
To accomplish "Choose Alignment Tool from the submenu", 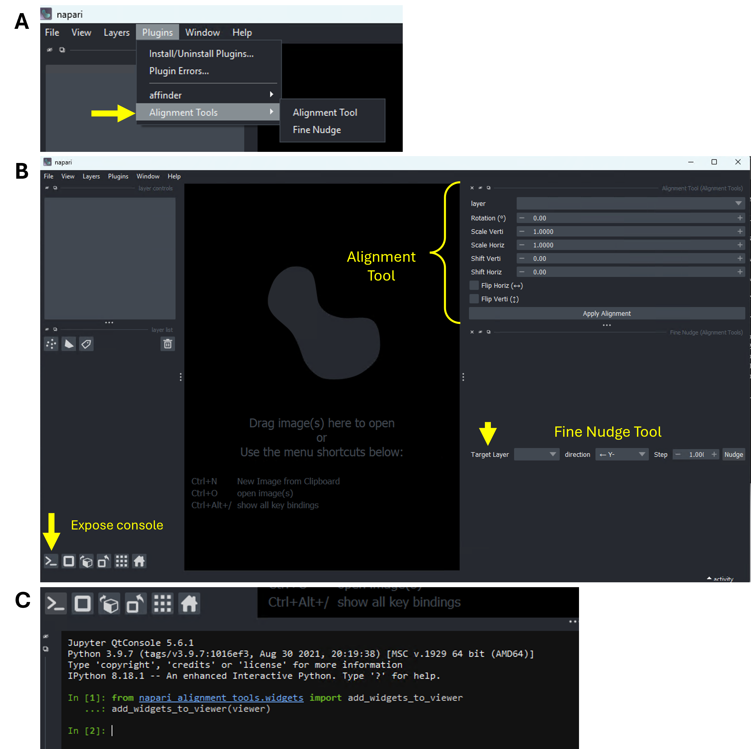I will [325, 112].
